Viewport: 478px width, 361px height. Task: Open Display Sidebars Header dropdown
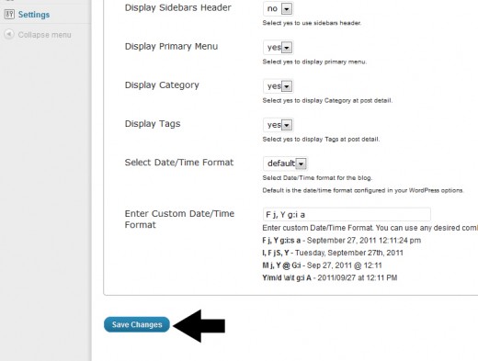(x=278, y=8)
